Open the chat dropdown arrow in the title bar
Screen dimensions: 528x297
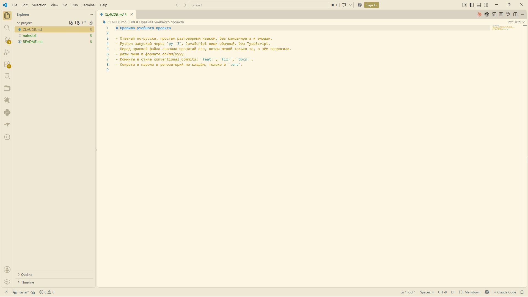pos(350,5)
